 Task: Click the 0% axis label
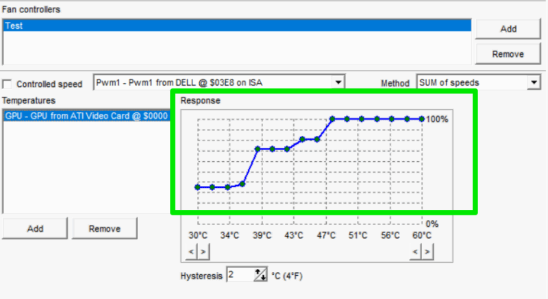432,224
